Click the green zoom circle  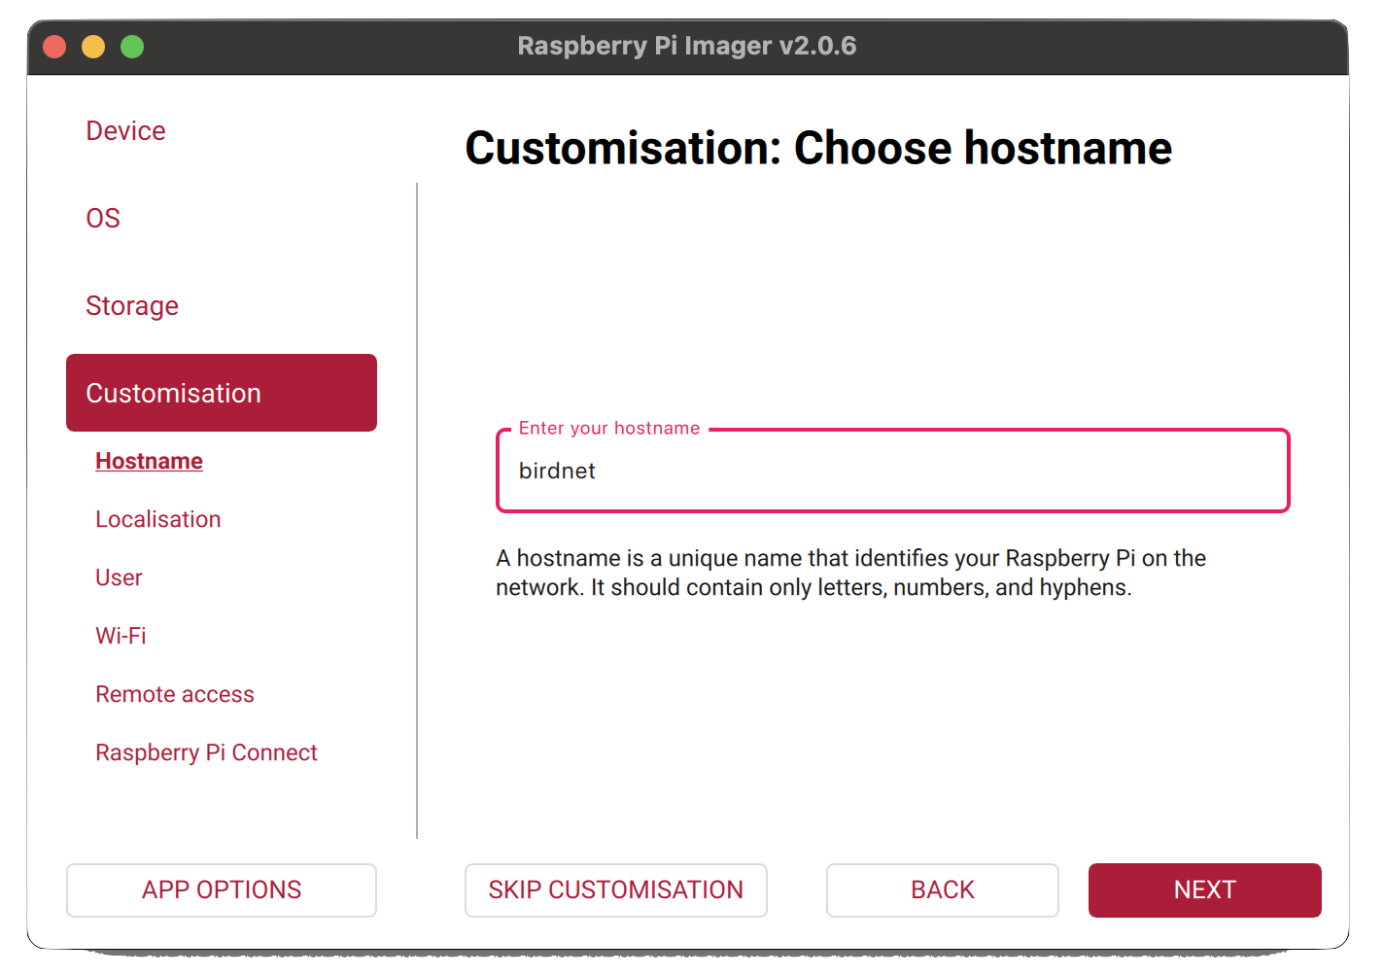point(132,46)
